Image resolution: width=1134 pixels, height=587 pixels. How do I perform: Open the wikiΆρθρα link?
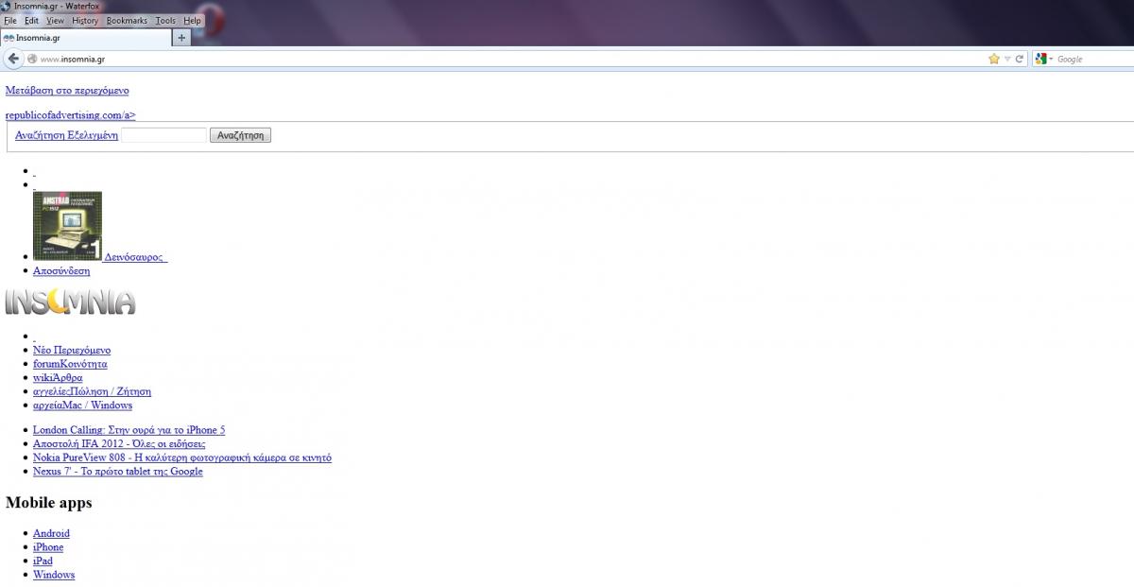(58, 377)
